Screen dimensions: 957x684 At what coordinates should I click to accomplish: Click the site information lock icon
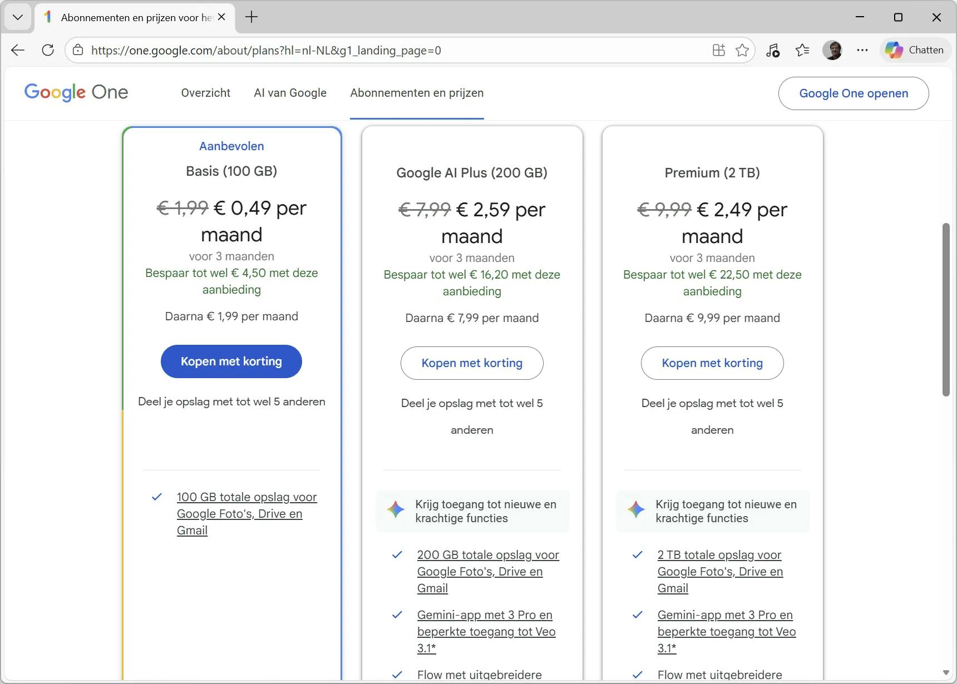pos(78,50)
